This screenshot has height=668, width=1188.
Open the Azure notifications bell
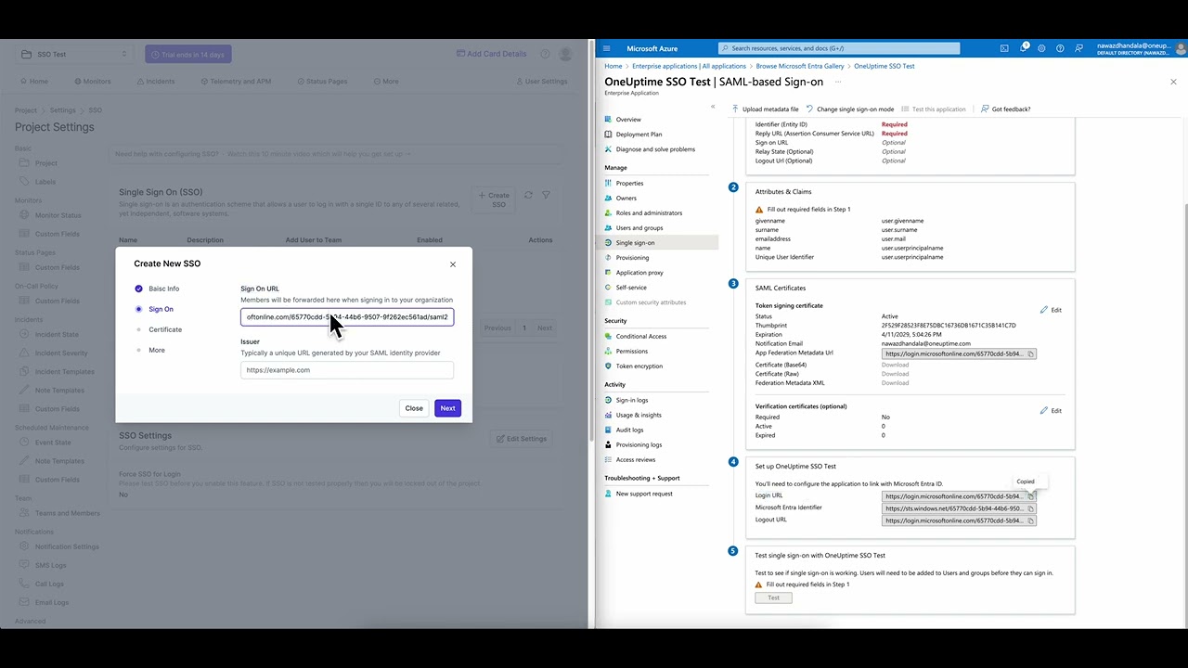tap(1024, 48)
